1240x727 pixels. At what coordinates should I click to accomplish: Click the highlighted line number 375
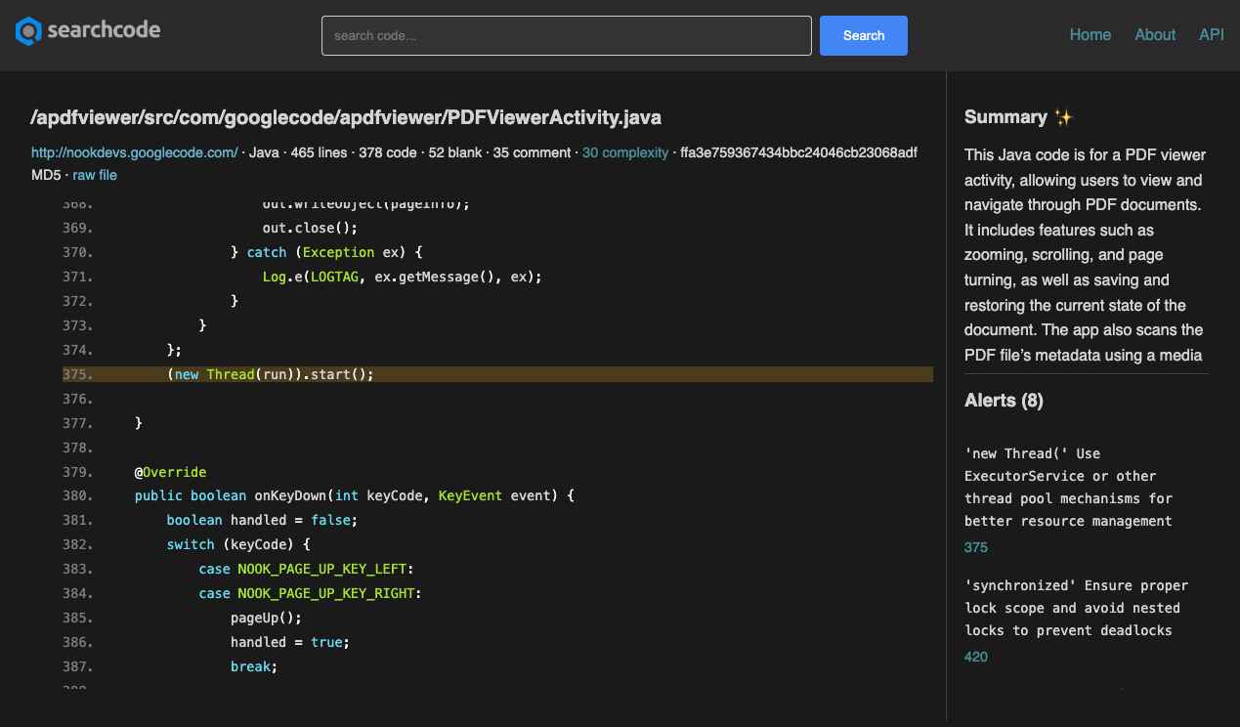pyautogui.click(x=78, y=374)
